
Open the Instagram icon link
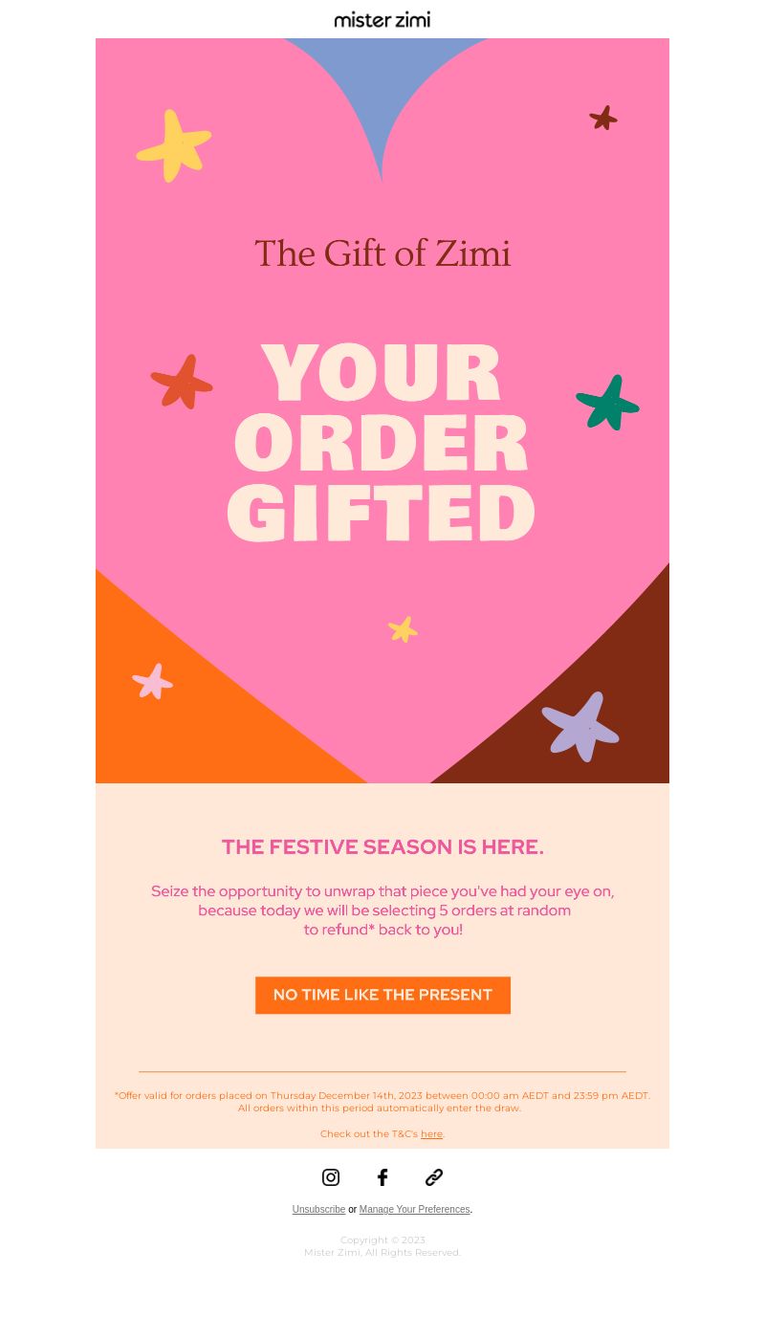331,1177
